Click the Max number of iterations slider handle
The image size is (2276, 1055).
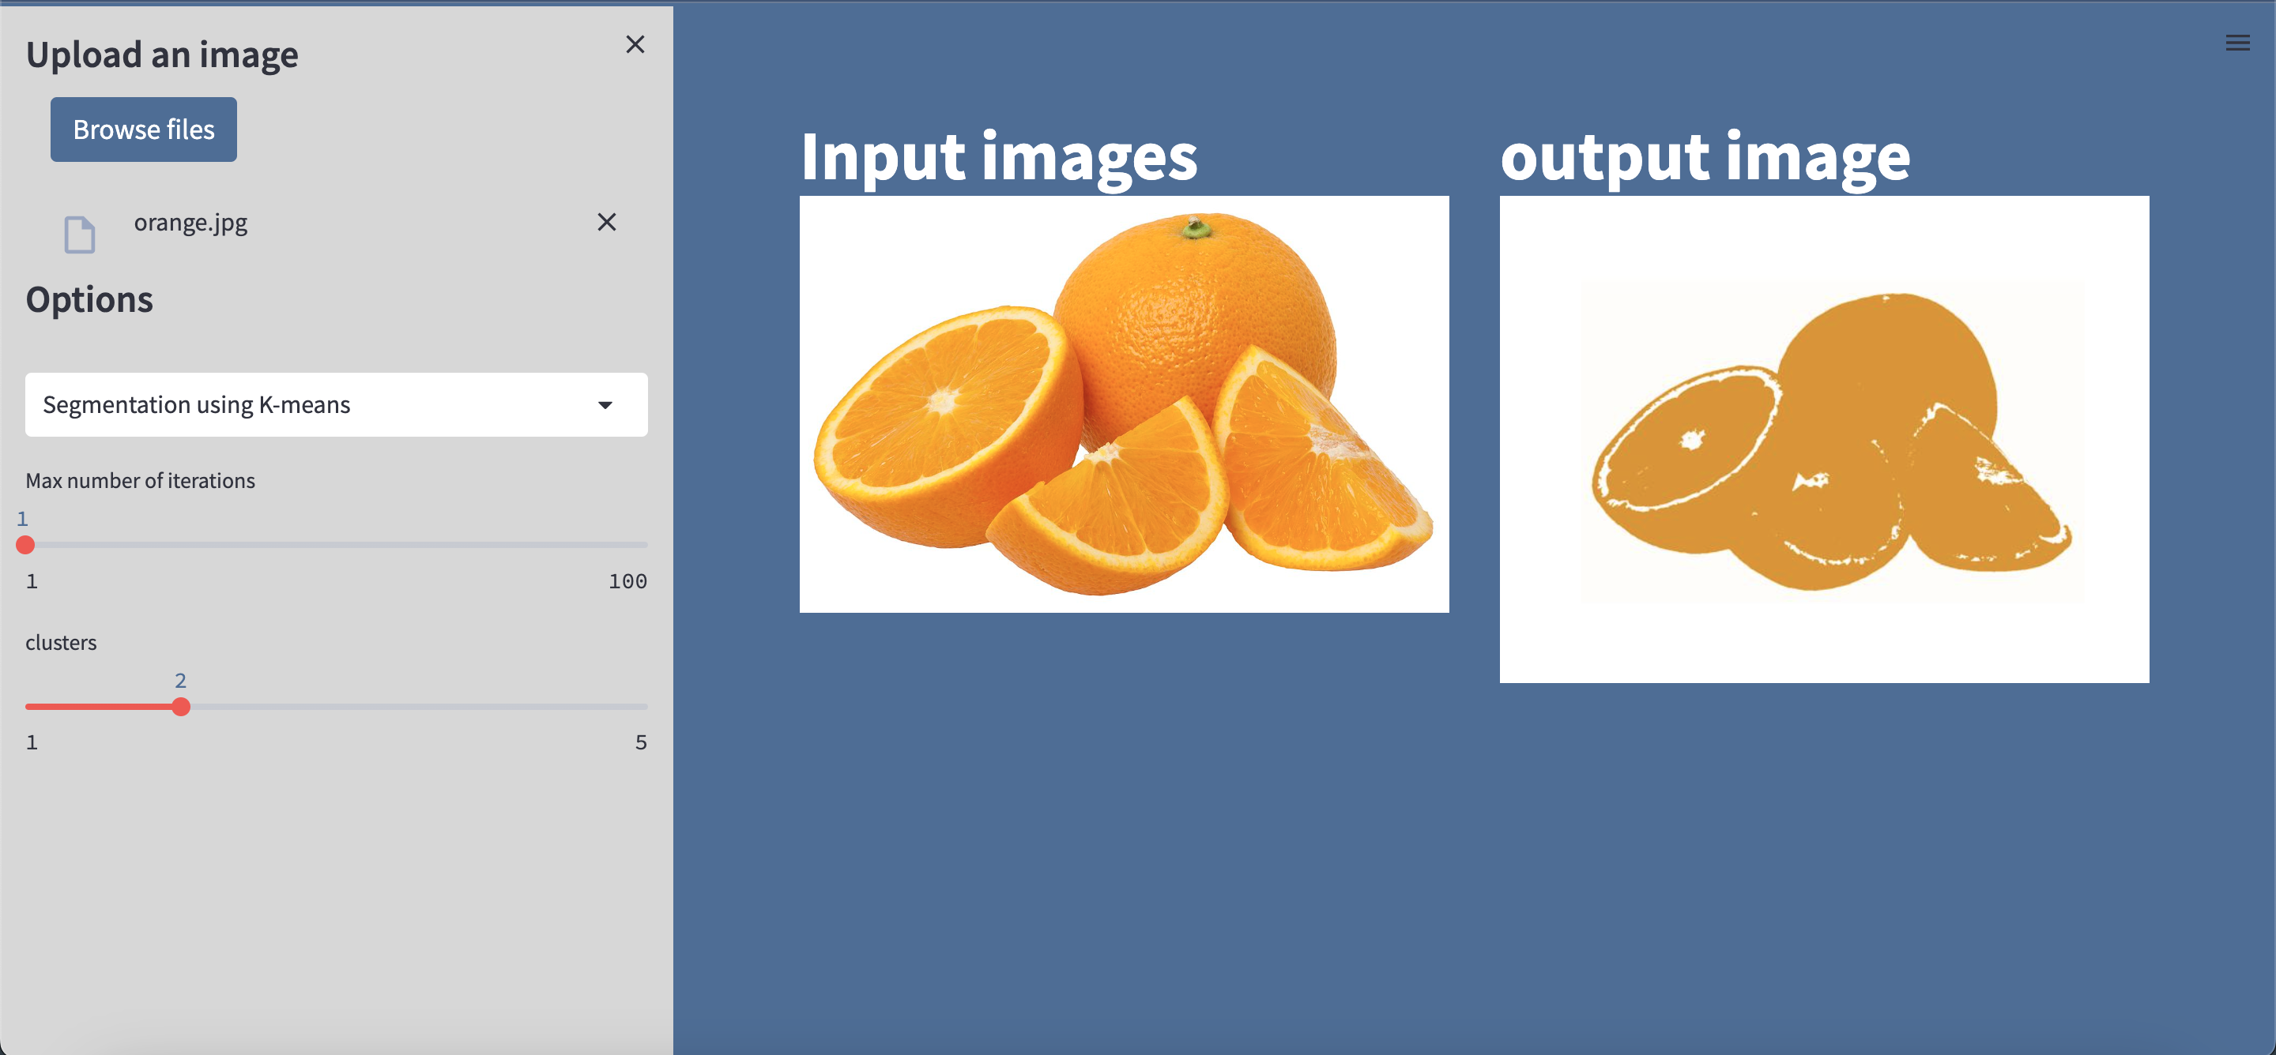pos(25,545)
